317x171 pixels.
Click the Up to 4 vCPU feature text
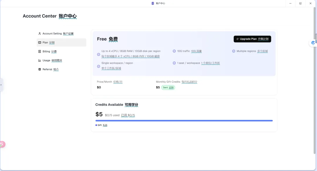[131, 51]
